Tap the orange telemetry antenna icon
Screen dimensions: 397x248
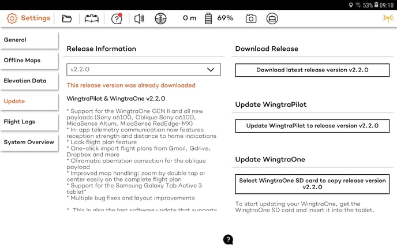click(388, 18)
